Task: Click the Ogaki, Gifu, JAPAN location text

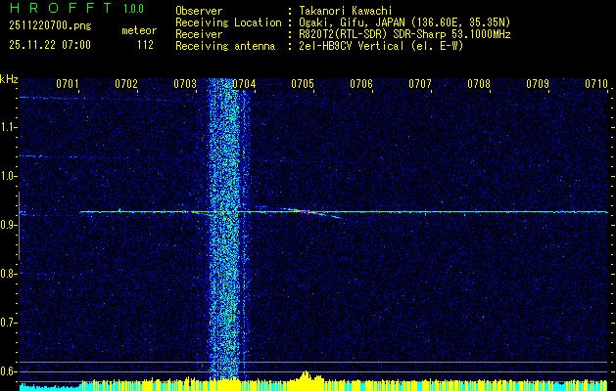Action: 405,22
